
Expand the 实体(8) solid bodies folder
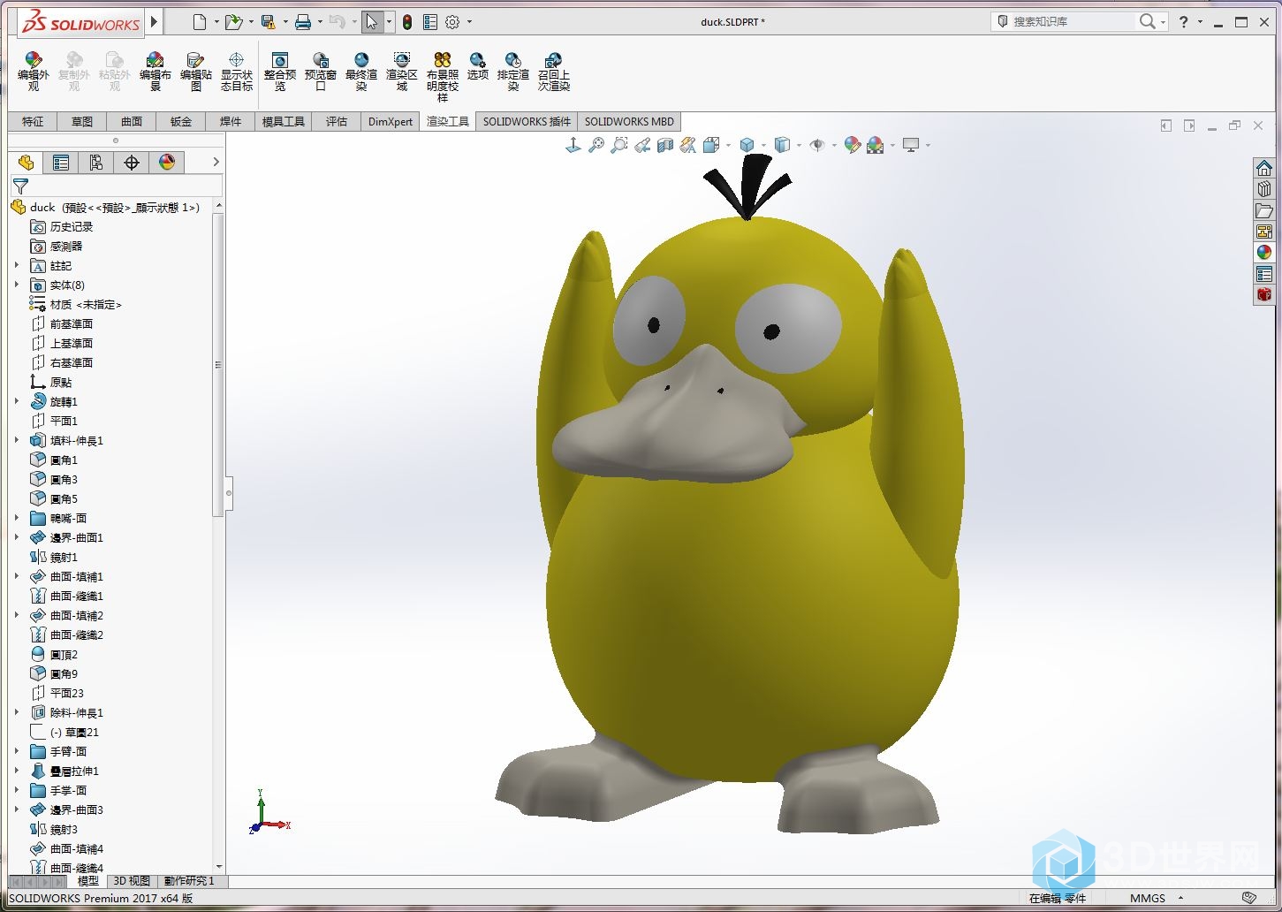pos(17,285)
